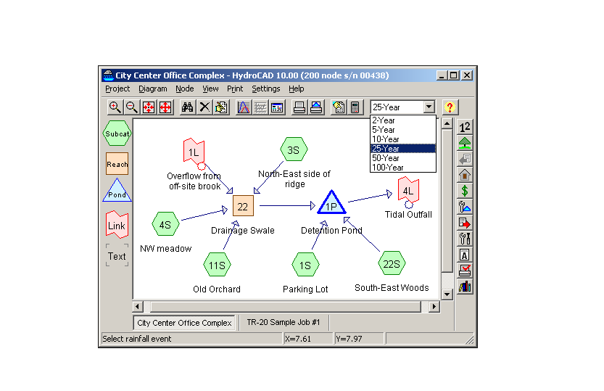Screen dimensions: 604x391
Task: Select the Reach node palette tool
Action: [117, 164]
